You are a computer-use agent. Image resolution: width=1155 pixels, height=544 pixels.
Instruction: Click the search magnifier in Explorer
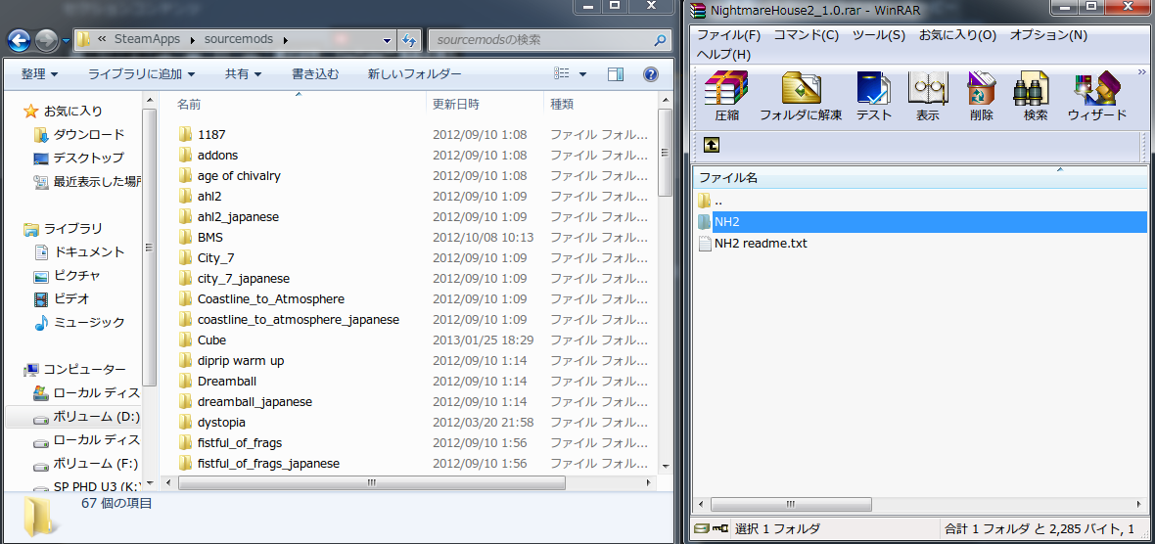pos(660,40)
